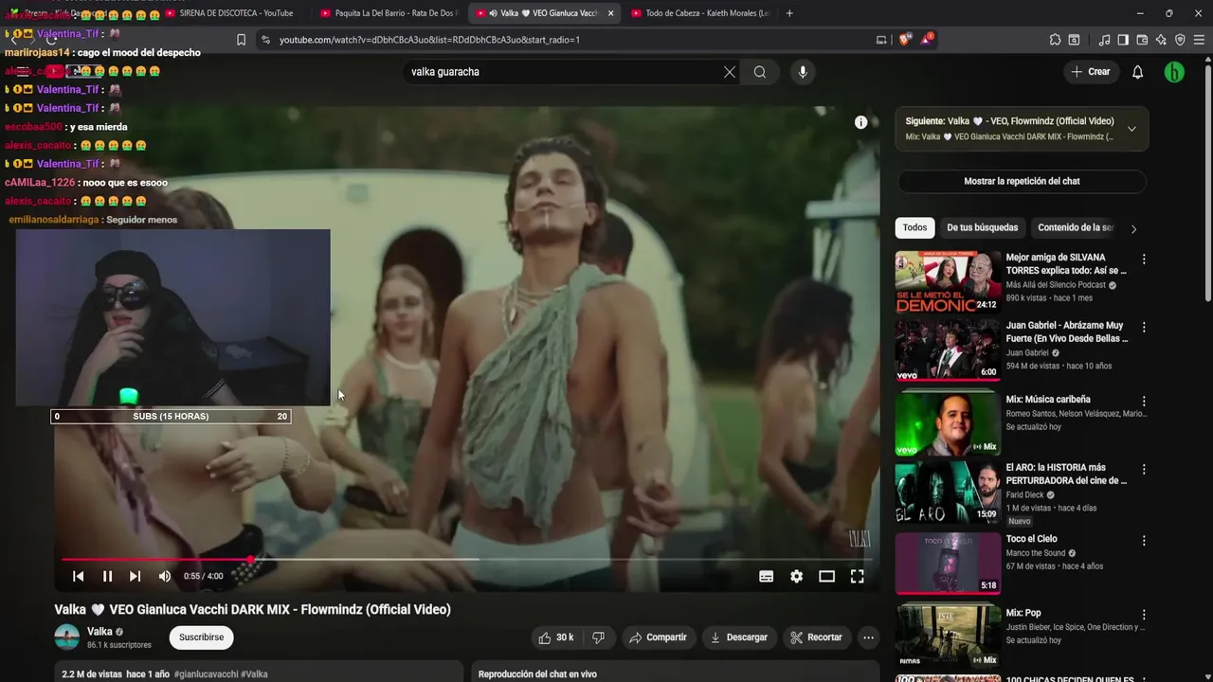
Task: Switch to theater mode view
Action: pos(826,576)
